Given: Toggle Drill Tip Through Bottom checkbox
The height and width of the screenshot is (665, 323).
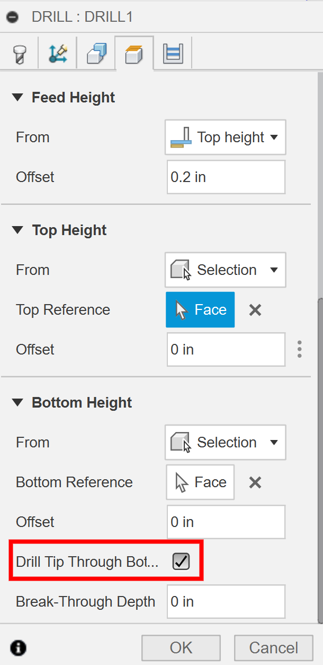Looking at the screenshot, I should pyautogui.click(x=181, y=562).
